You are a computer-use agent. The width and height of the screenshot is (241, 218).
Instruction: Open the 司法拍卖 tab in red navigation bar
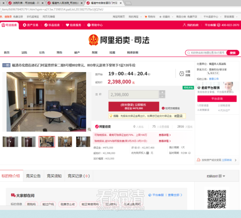pyautogui.click(x=9, y=25)
